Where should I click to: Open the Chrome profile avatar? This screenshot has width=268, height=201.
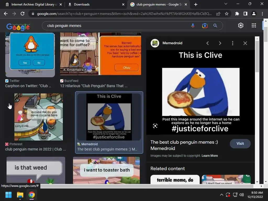coord(254,14)
